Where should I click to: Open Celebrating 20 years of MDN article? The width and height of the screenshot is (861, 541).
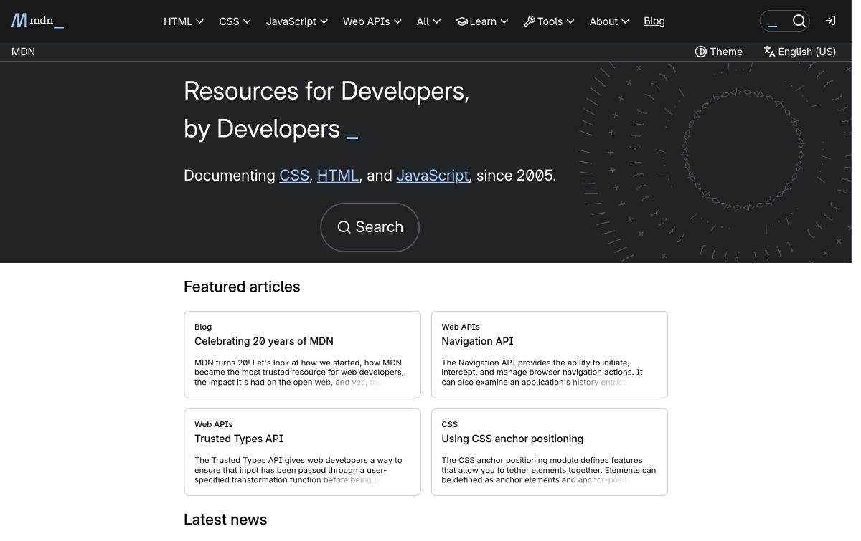264,341
